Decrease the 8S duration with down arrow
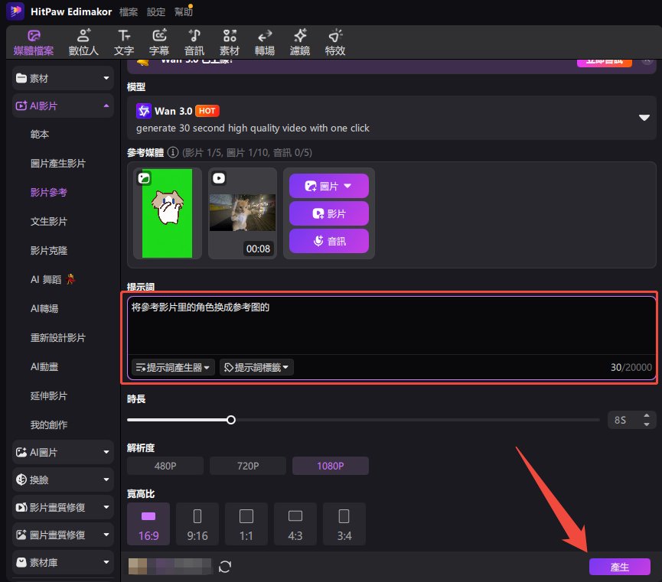Viewport: 662px width, 582px height. (647, 424)
